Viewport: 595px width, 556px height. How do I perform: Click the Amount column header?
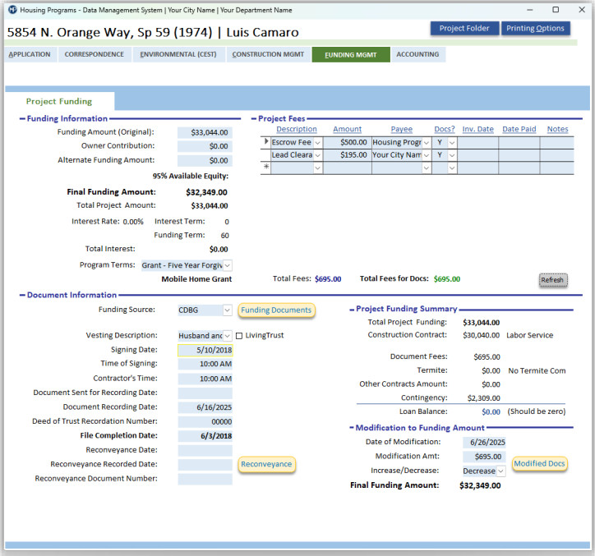point(347,129)
